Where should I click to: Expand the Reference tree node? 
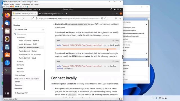click(x=19, y=89)
